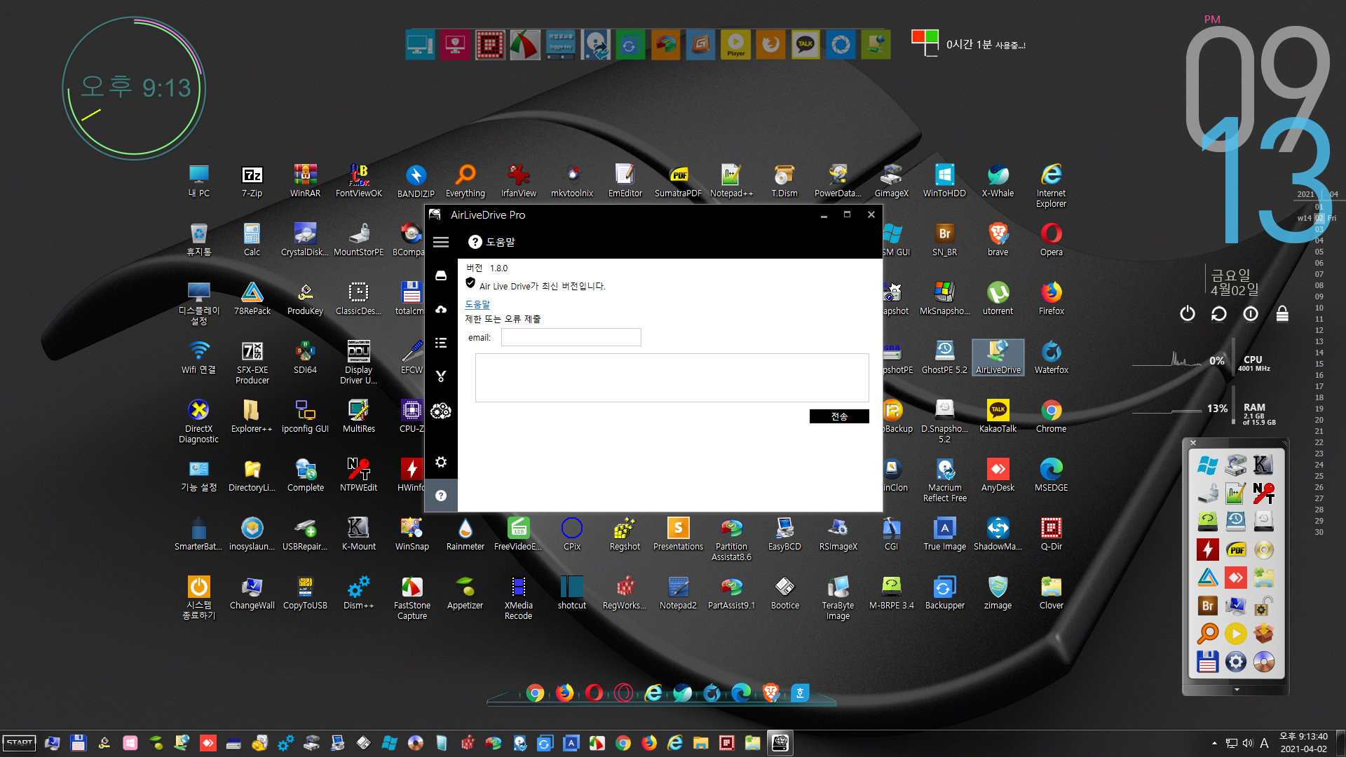Open the Wifi 연결 desktop icon

pyautogui.click(x=198, y=357)
